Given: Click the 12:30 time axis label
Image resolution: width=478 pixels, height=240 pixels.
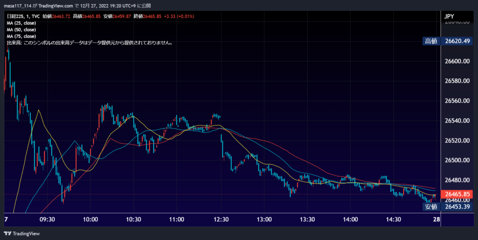Looking at the screenshot, I should click(221, 219).
